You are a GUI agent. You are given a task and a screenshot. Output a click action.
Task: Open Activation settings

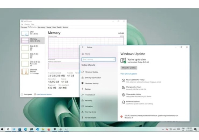pos(99,106)
